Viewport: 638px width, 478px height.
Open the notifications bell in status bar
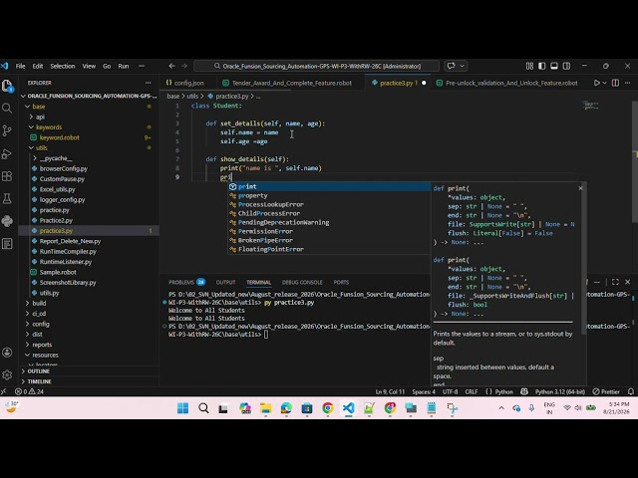tap(631, 391)
